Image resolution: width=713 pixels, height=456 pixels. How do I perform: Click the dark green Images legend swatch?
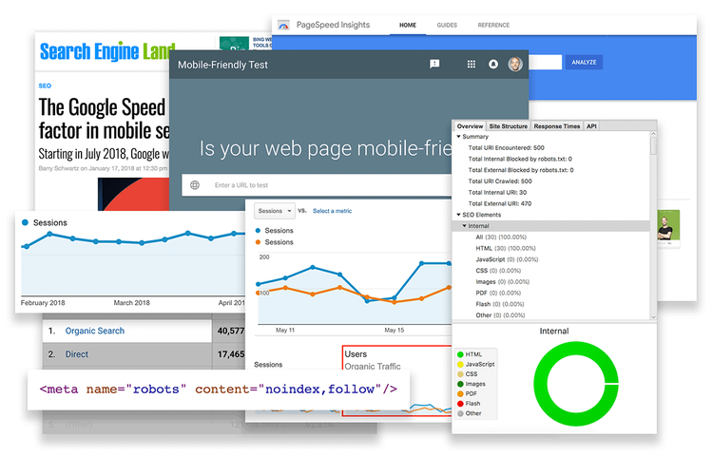[460, 384]
